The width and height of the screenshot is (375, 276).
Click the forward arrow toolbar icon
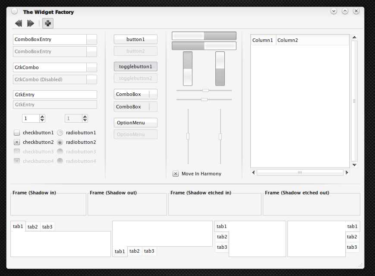pos(31,23)
